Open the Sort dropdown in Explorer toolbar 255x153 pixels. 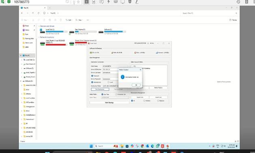[69, 20]
